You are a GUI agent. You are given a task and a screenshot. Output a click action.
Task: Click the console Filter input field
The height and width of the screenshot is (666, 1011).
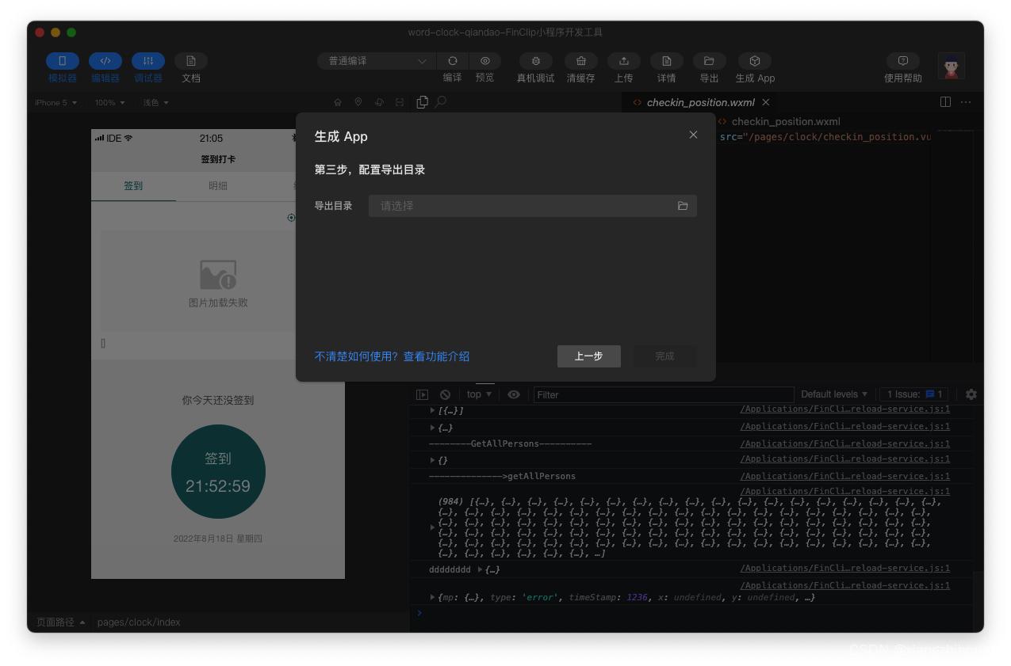(663, 394)
